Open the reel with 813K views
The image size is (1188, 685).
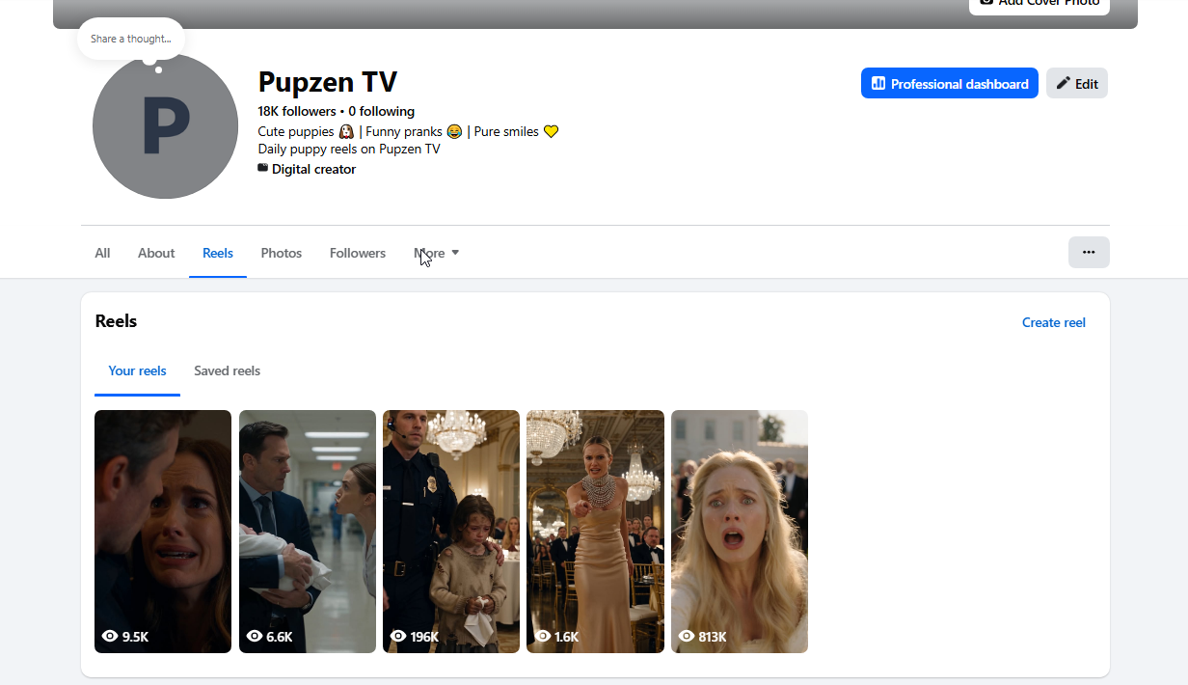click(740, 532)
